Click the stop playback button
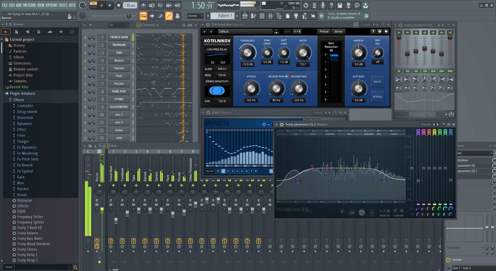 [110, 5]
